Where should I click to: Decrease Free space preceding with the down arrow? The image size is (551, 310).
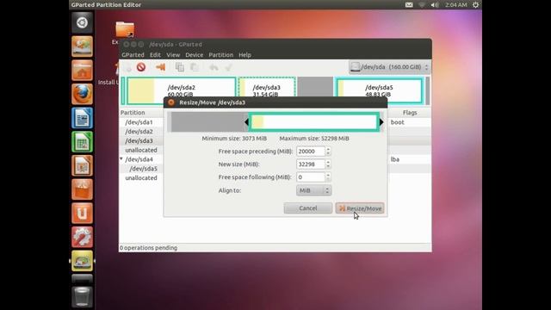328,153
